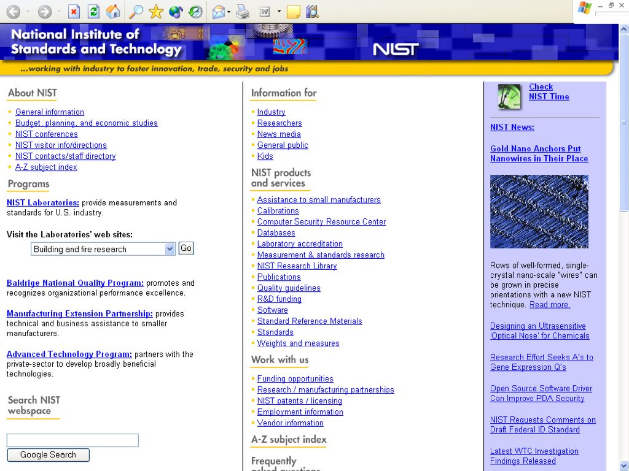Viewport: 629px width, 471px height.
Task: Click into the Search NIST webspace field
Action: tap(72, 440)
